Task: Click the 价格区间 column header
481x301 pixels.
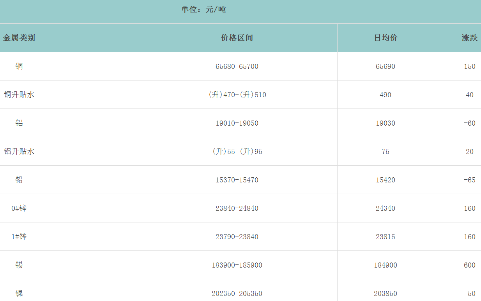Action: [x=237, y=38]
